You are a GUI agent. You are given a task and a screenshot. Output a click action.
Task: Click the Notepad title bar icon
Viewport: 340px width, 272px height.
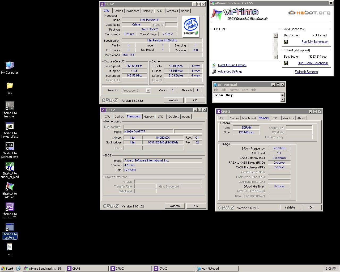215,85
